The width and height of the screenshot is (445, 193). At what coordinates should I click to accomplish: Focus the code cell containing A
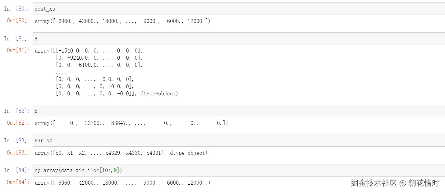pyautogui.click(x=236, y=39)
